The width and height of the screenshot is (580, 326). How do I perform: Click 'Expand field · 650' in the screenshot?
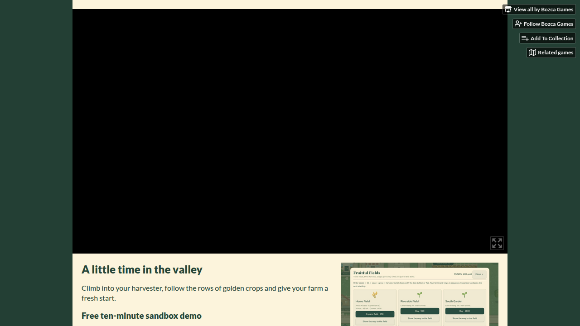(375, 314)
